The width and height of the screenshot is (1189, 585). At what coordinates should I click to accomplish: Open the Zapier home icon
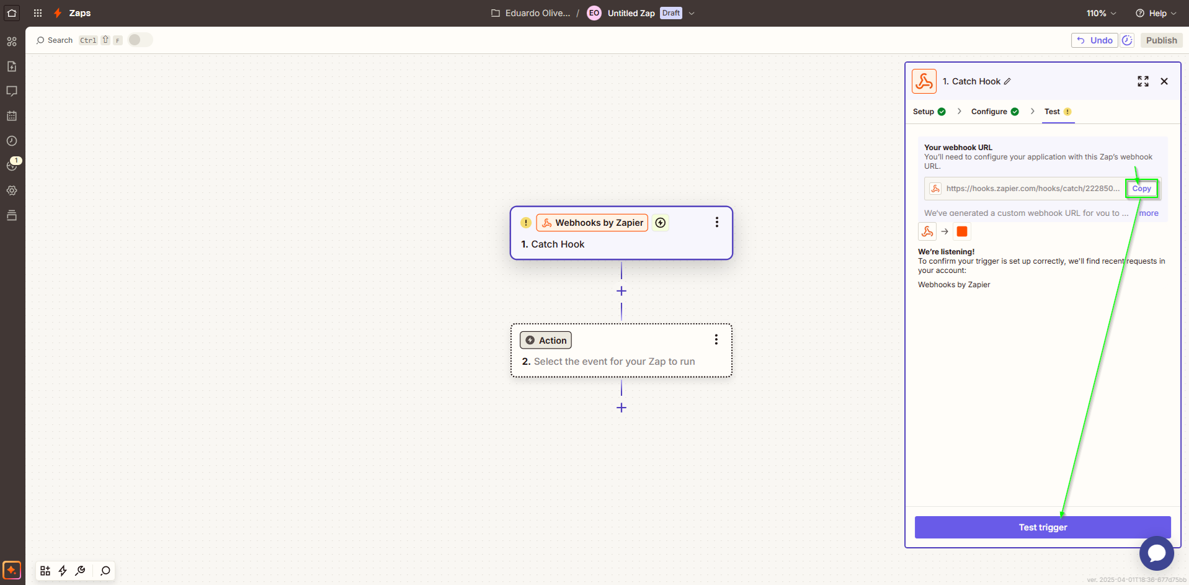[x=12, y=13]
